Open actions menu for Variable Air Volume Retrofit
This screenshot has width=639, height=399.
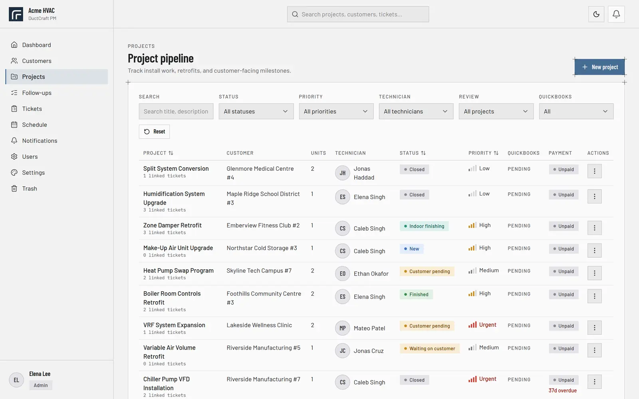(x=594, y=350)
